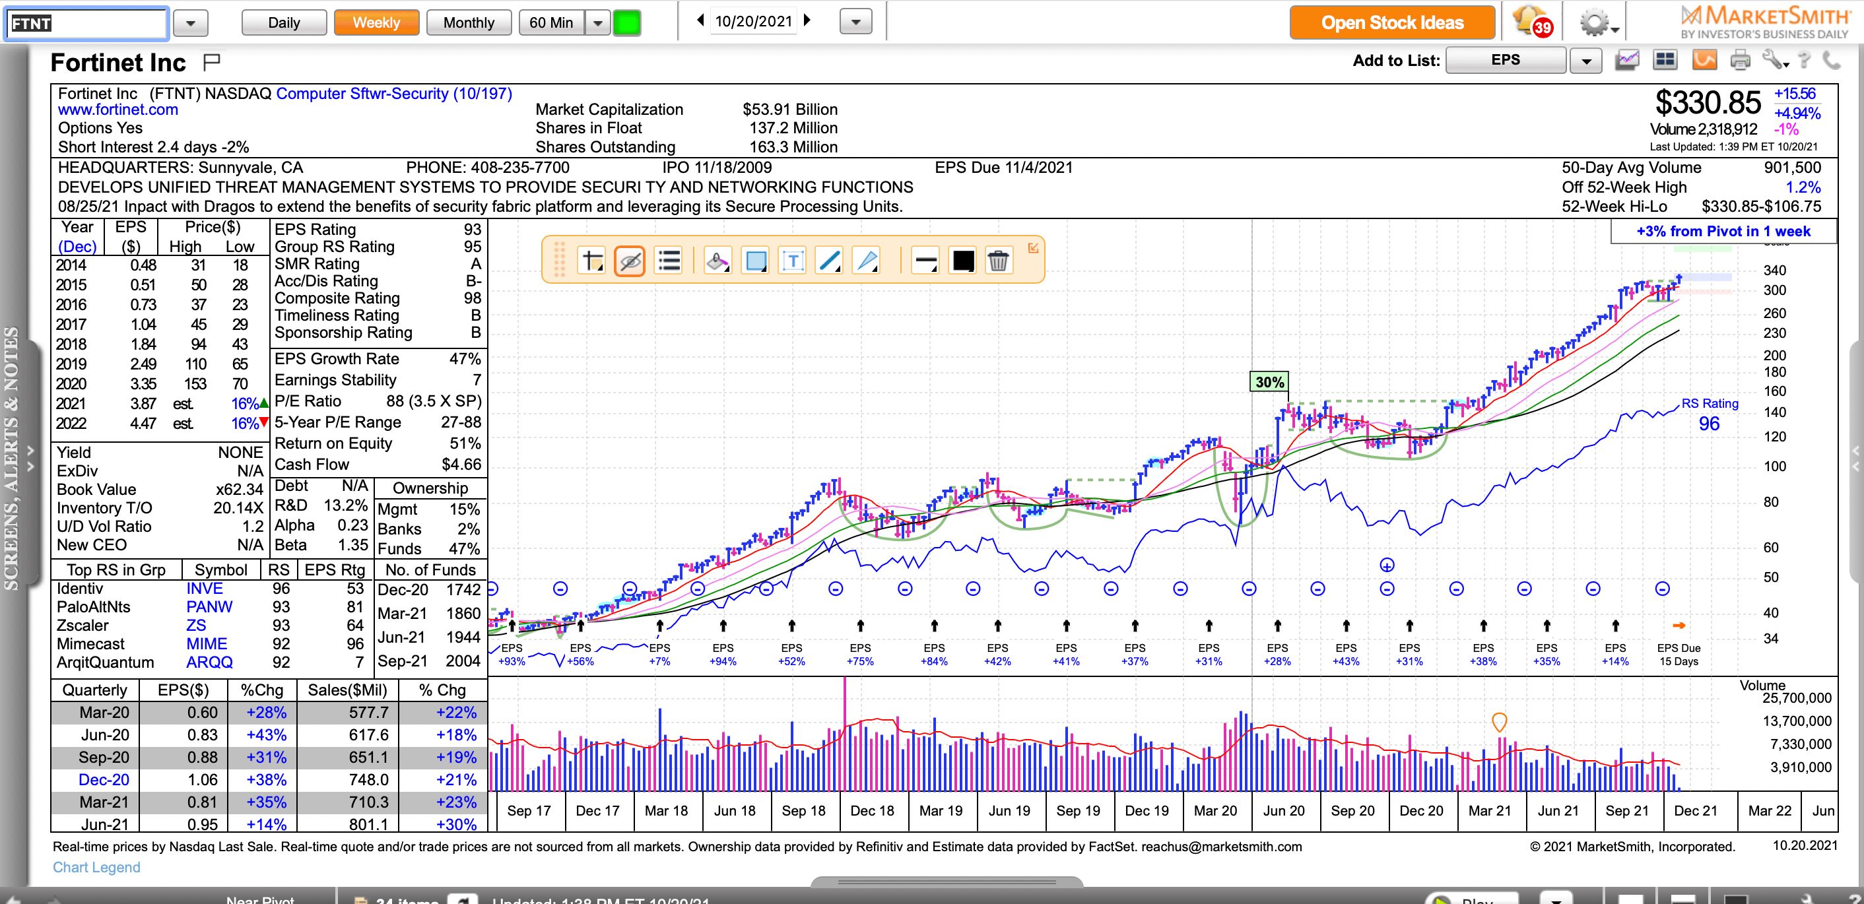This screenshot has width=1864, height=904.
Task: Expand the Add to List dropdown arrow
Action: point(1585,61)
